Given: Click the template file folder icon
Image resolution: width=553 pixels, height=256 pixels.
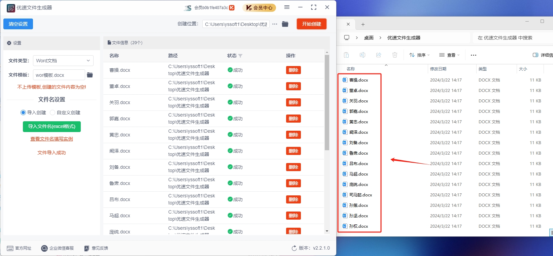Looking at the screenshot, I should (90, 75).
